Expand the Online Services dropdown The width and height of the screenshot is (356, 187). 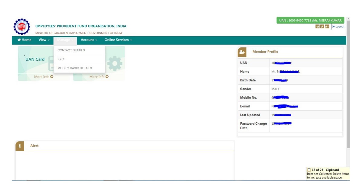(118, 40)
